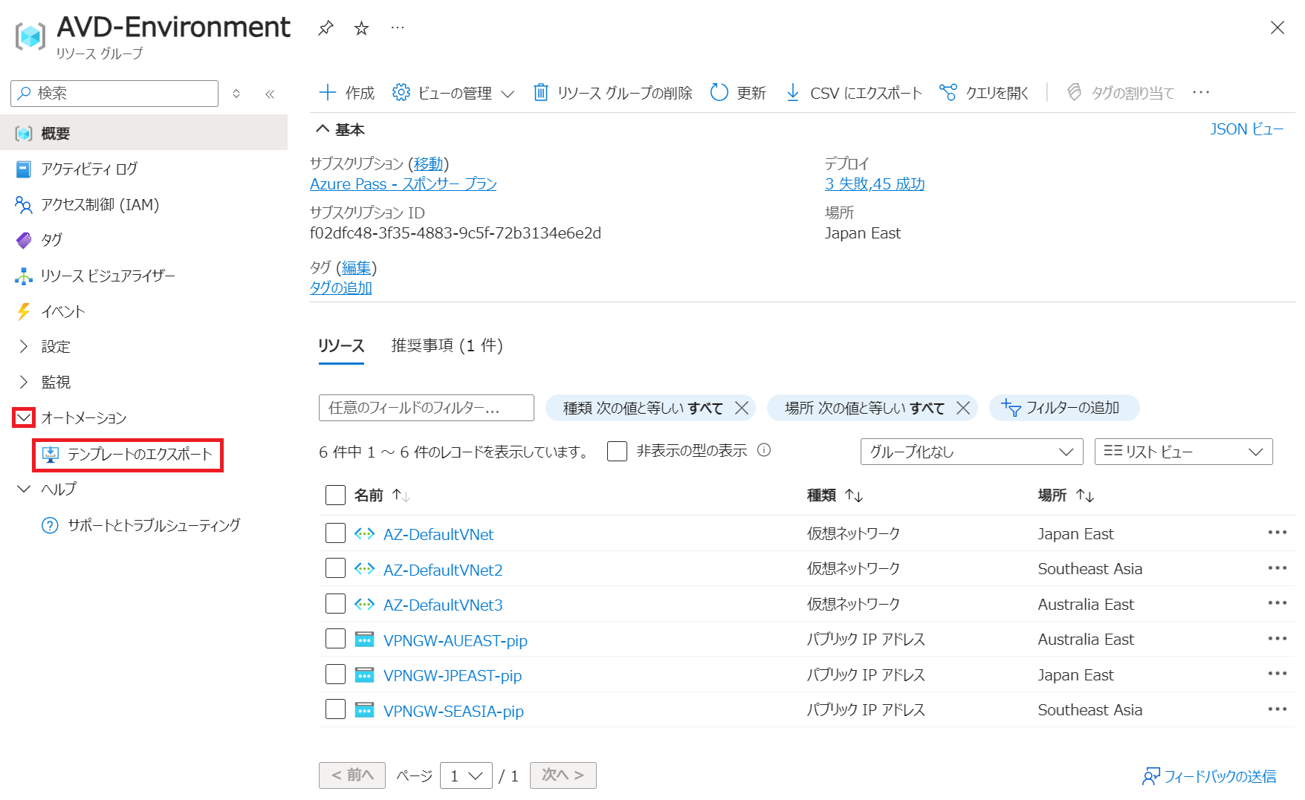This screenshot has height=800, width=1305.
Task: Click 任意のフィールドのフィルター input
Action: point(427,408)
